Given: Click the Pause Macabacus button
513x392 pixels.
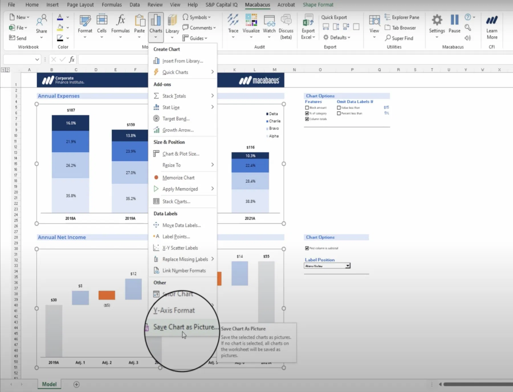Looking at the screenshot, I should [x=454, y=24].
